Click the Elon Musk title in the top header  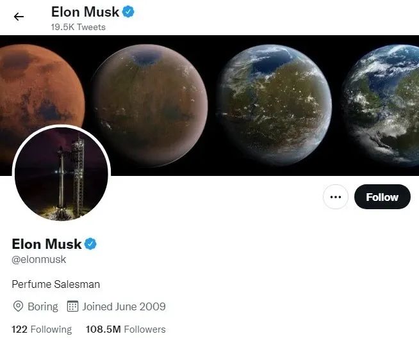point(85,12)
